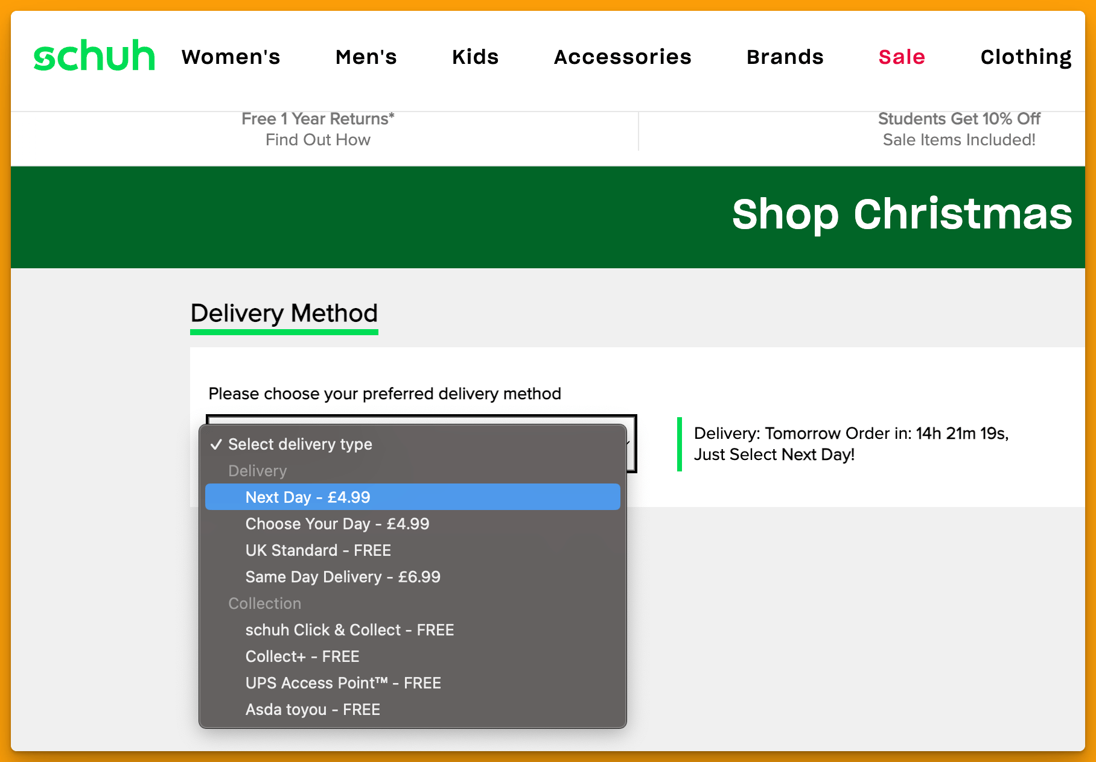Go to the Sale section
Viewport: 1096px width, 762px height.
pyautogui.click(x=902, y=57)
